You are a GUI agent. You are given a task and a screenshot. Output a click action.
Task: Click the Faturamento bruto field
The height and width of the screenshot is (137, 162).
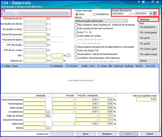pyautogui.click(x=35, y=18)
